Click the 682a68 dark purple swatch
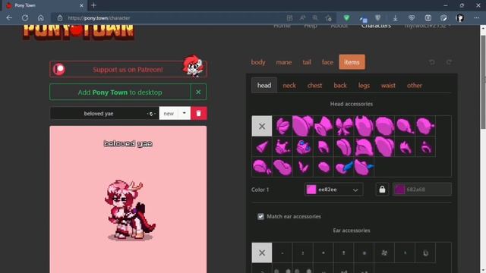Image resolution: width=486 pixels, height=273 pixels. click(400, 190)
